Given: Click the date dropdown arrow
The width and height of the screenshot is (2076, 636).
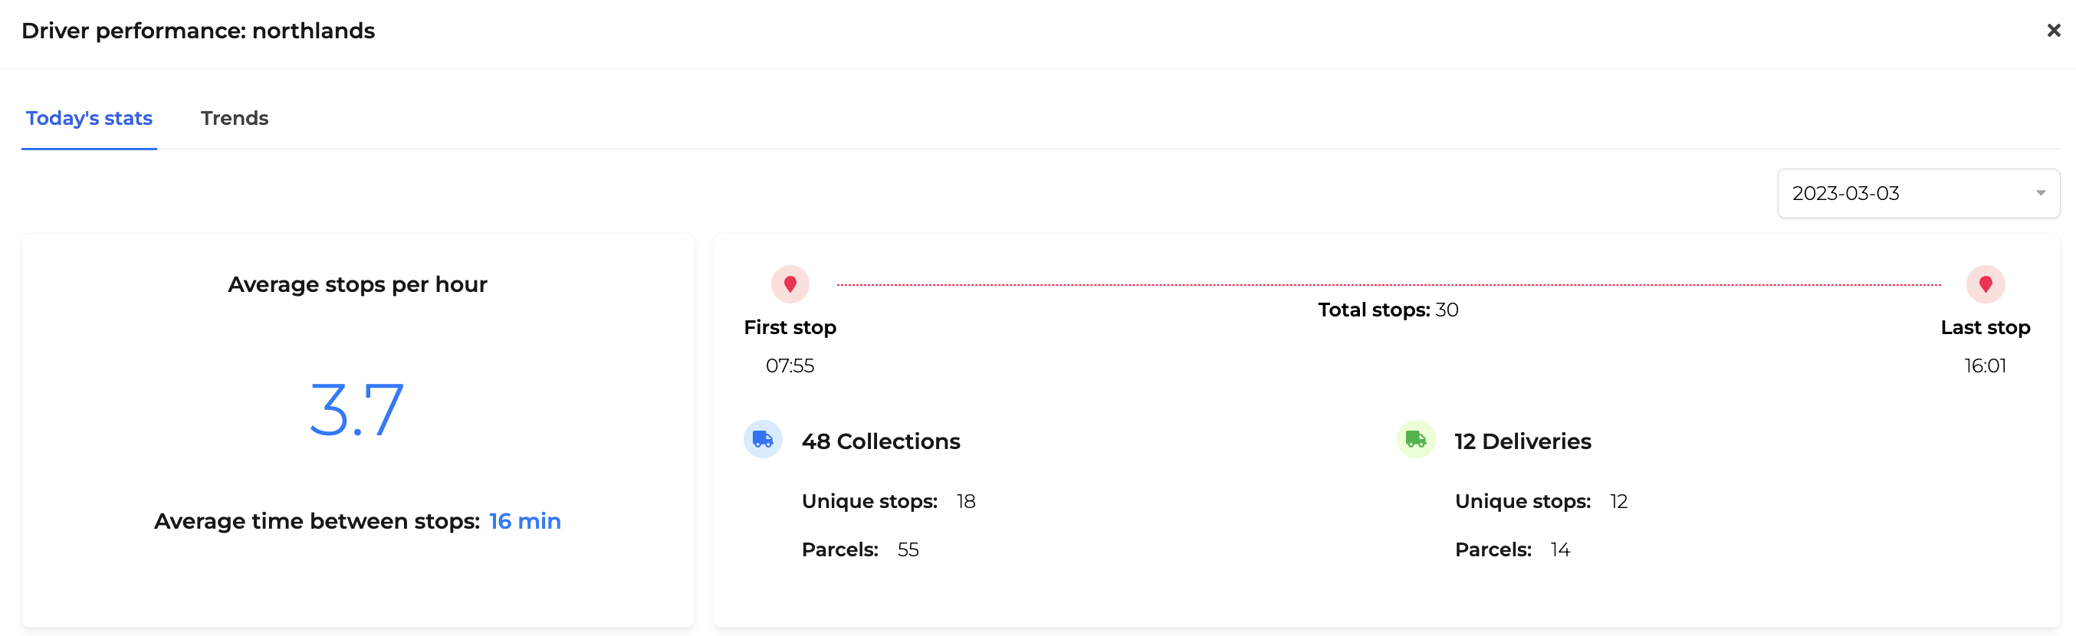Looking at the screenshot, I should click(2041, 193).
